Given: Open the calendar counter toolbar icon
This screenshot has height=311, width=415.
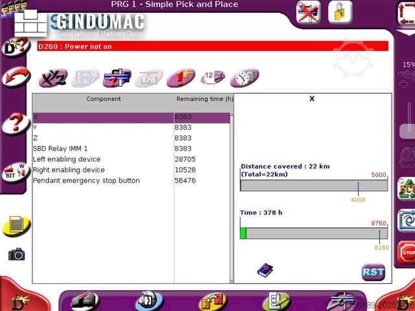Looking at the screenshot, I should 213,78.
